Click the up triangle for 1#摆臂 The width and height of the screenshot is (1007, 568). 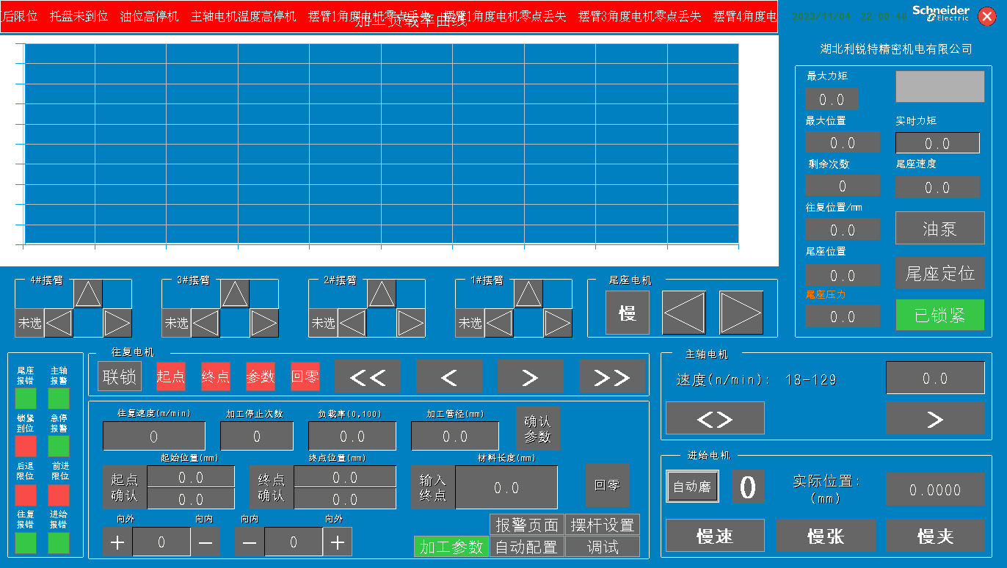point(528,294)
